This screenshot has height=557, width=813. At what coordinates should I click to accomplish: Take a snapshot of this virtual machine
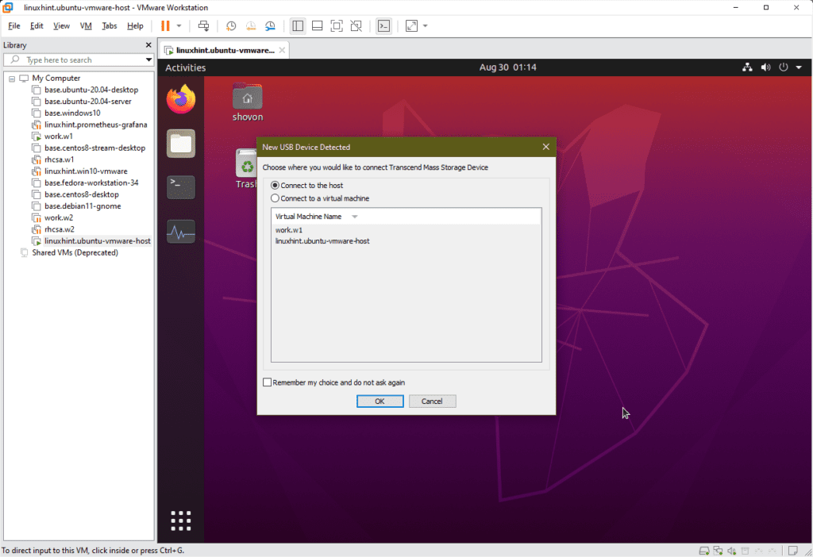231,25
